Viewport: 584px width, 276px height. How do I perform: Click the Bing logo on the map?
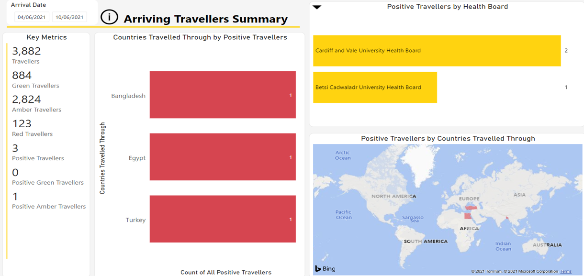(325, 268)
